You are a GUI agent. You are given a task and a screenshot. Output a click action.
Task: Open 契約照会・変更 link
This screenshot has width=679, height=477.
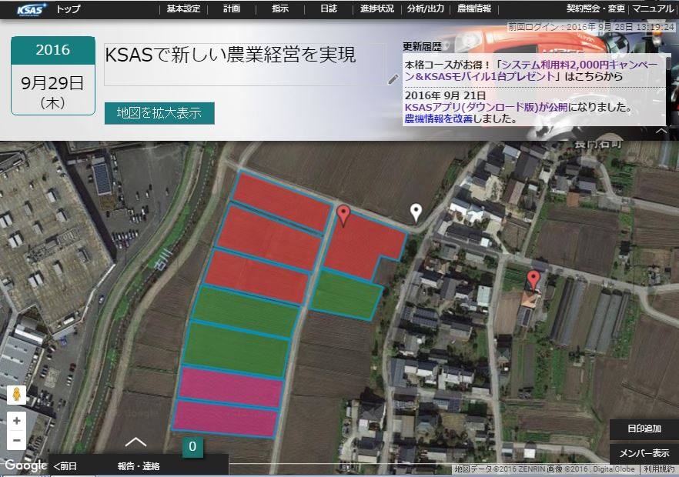tap(596, 8)
